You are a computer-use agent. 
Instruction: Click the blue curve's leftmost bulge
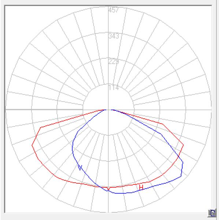72,148
